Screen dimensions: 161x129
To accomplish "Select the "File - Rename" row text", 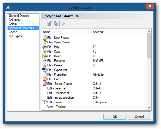I will [56, 61].
